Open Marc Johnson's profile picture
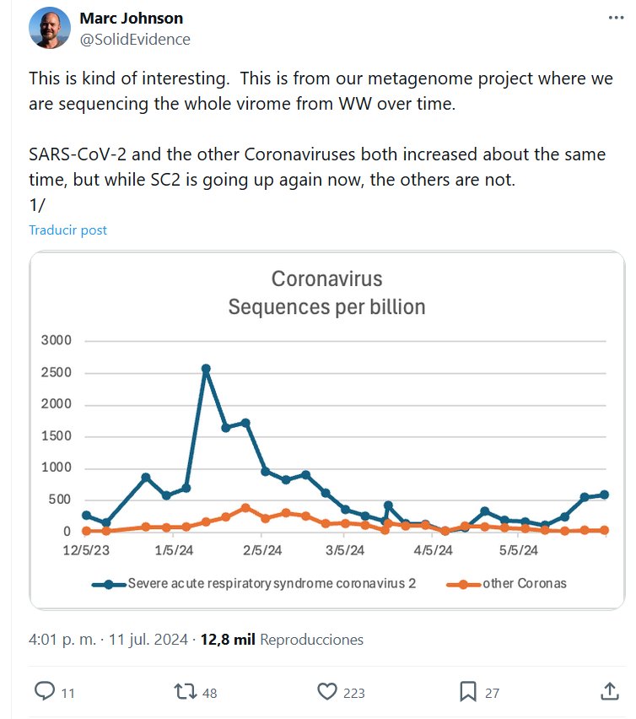 click(50, 28)
